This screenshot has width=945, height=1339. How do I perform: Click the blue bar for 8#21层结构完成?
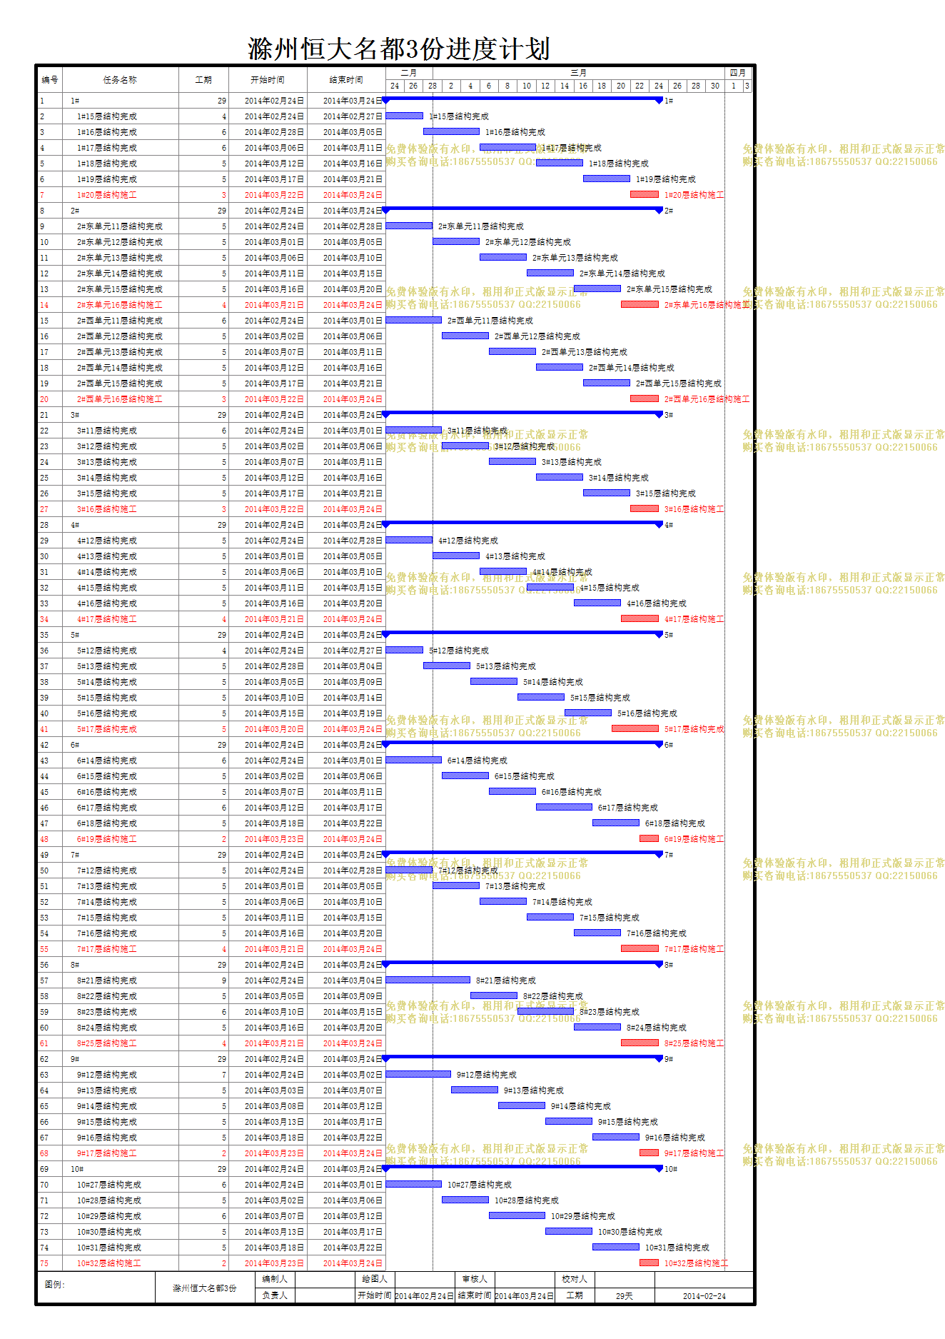(x=428, y=980)
